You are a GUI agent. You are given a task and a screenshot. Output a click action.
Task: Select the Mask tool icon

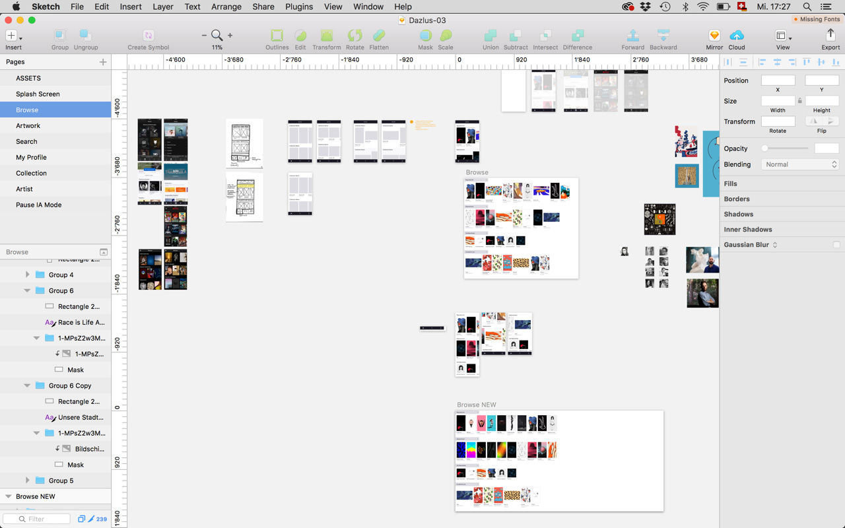(x=425, y=36)
